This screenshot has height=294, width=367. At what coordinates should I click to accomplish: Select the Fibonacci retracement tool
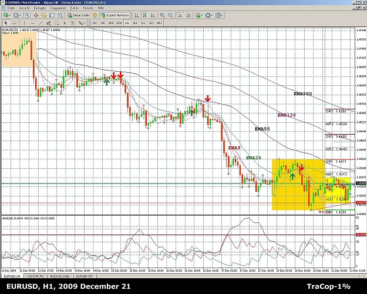click(x=56, y=23)
